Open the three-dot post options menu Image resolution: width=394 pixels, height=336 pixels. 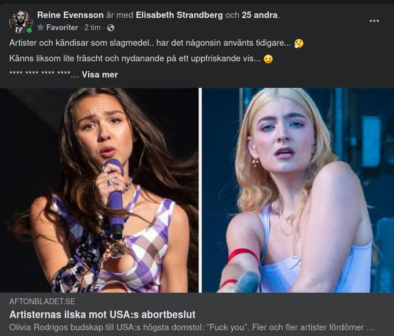374,21
